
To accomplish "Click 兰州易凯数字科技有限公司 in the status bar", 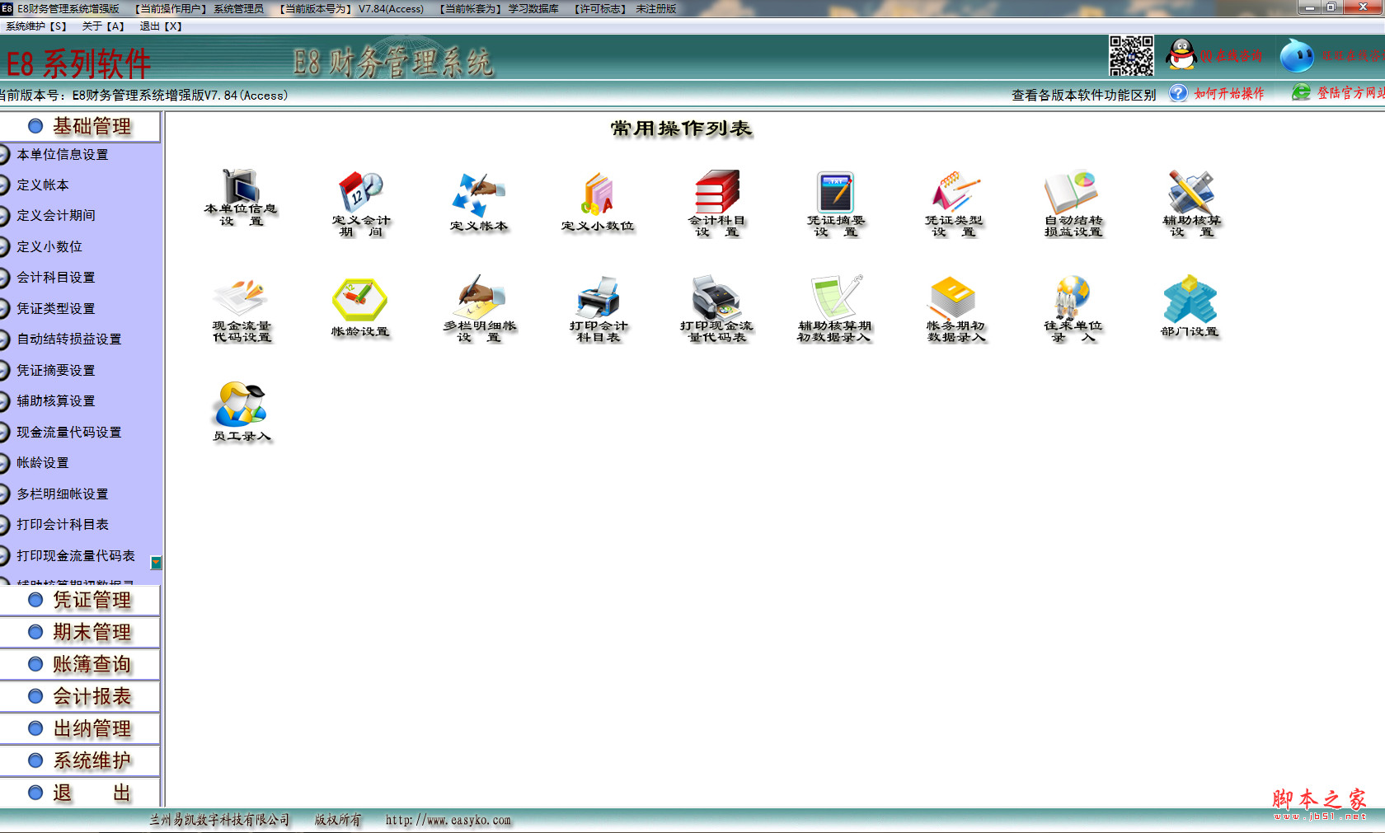I will click(220, 821).
